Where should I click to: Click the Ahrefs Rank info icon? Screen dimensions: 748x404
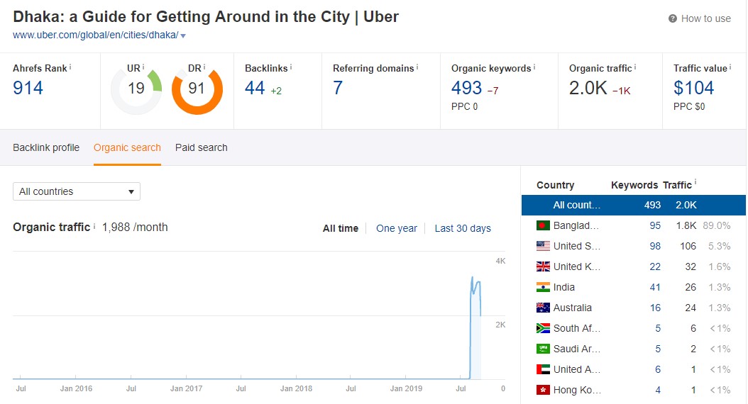pos(70,67)
